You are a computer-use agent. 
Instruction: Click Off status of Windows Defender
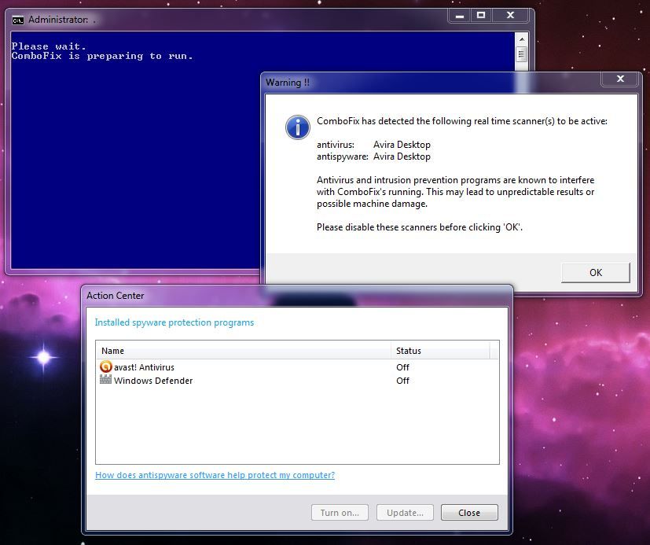point(402,381)
